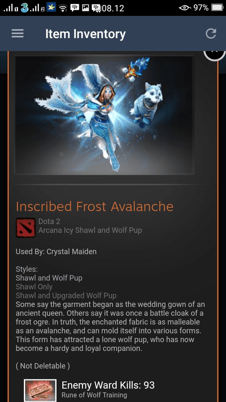Select the Shawl and Wolf Pup style
This screenshot has height=402, width=226.
pyautogui.click(x=49, y=278)
